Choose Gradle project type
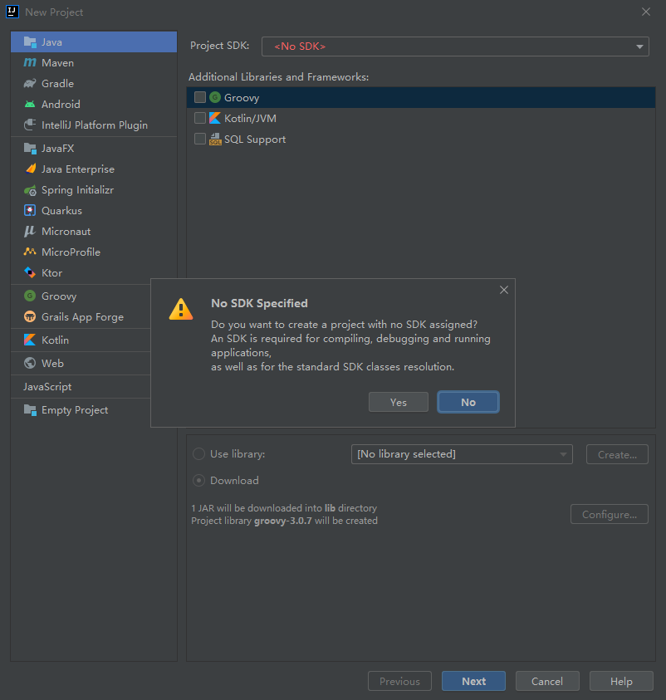This screenshot has width=666, height=700. click(94, 84)
